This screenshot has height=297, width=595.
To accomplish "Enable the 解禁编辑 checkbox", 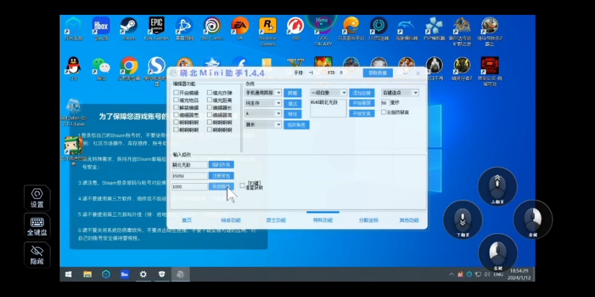I will pyautogui.click(x=176, y=108).
